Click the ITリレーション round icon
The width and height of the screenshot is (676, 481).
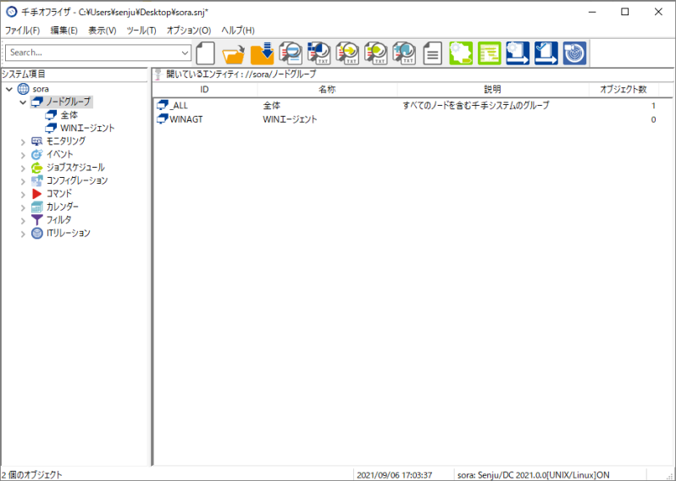click(x=37, y=233)
